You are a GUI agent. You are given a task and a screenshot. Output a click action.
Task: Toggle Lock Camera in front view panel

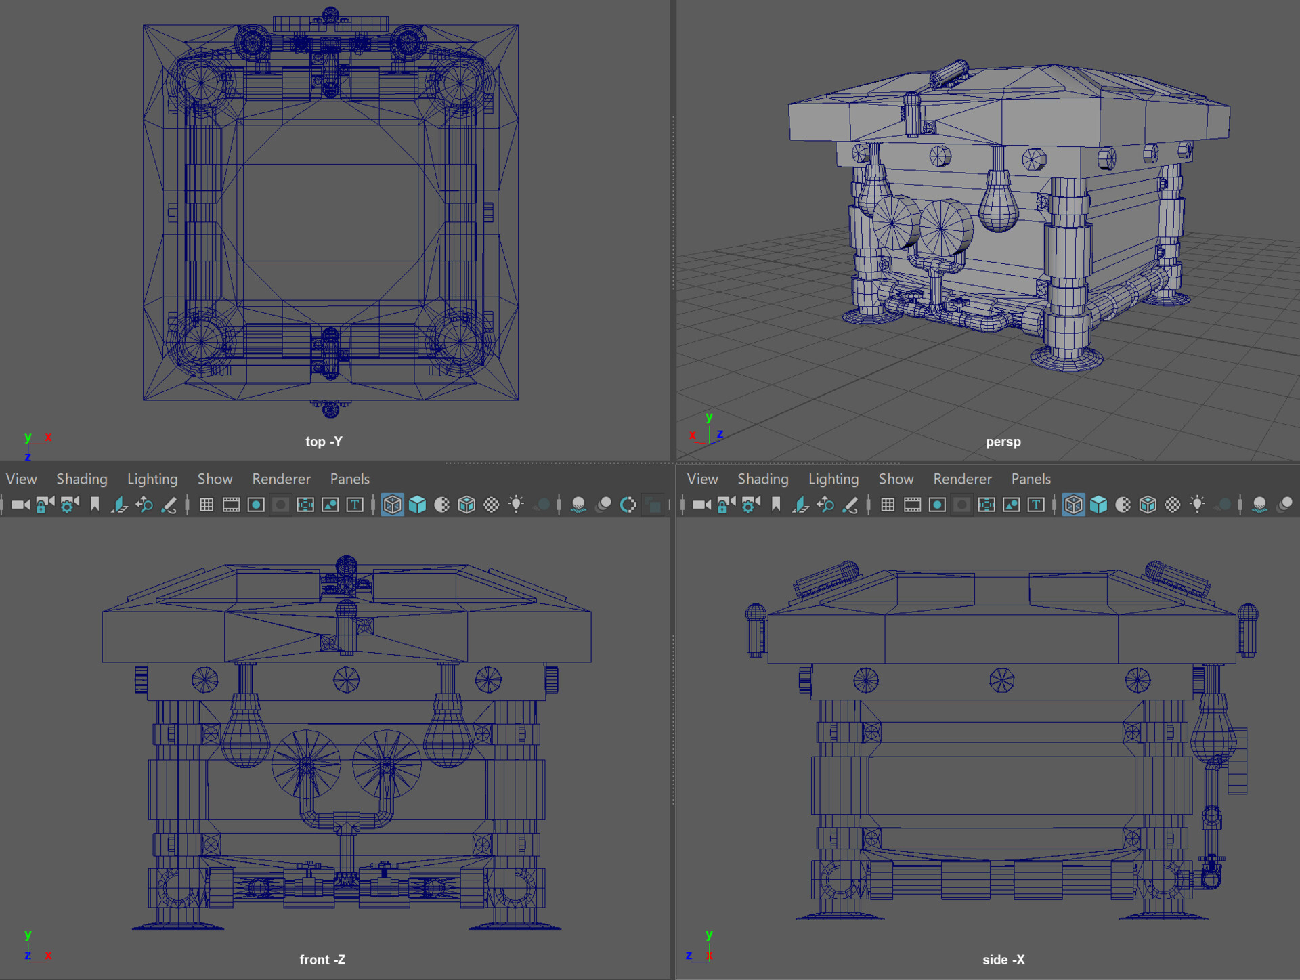45,505
